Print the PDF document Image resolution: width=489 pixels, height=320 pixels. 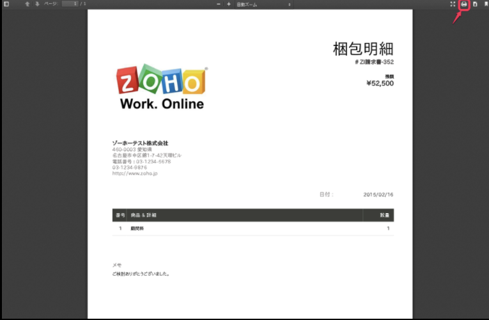(464, 4)
